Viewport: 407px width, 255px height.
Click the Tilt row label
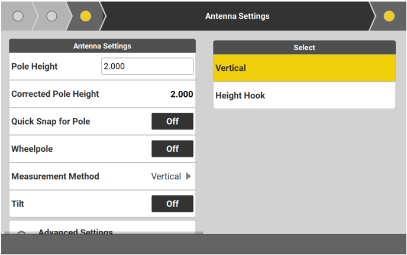coord(18,204)
